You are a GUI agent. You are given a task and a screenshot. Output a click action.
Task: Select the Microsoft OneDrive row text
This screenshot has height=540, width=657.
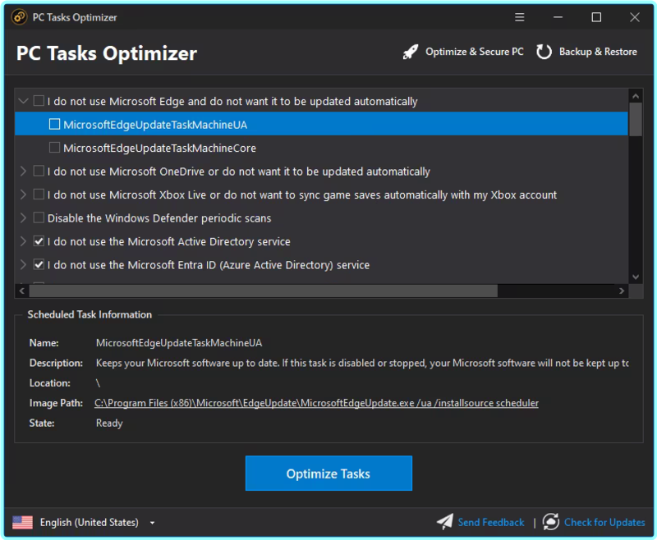pyautogui.click(x=239, y=172)
